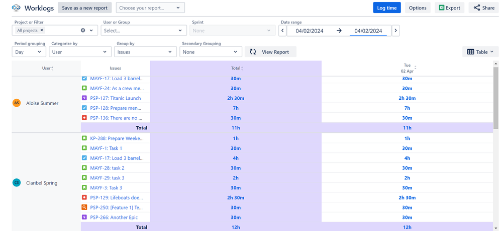Viewport: 502px width, 231px height.
Task: Click the green story icon for KP-288
Action: (84, 138)
